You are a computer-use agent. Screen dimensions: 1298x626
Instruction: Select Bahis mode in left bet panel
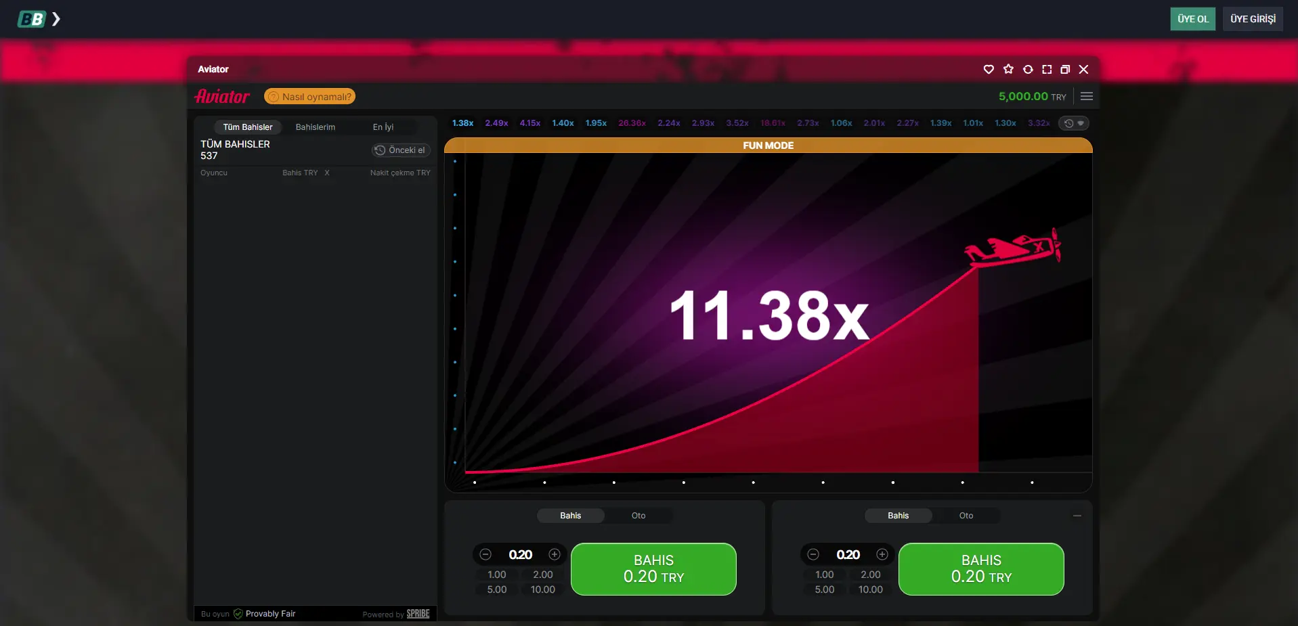point(570,516)
